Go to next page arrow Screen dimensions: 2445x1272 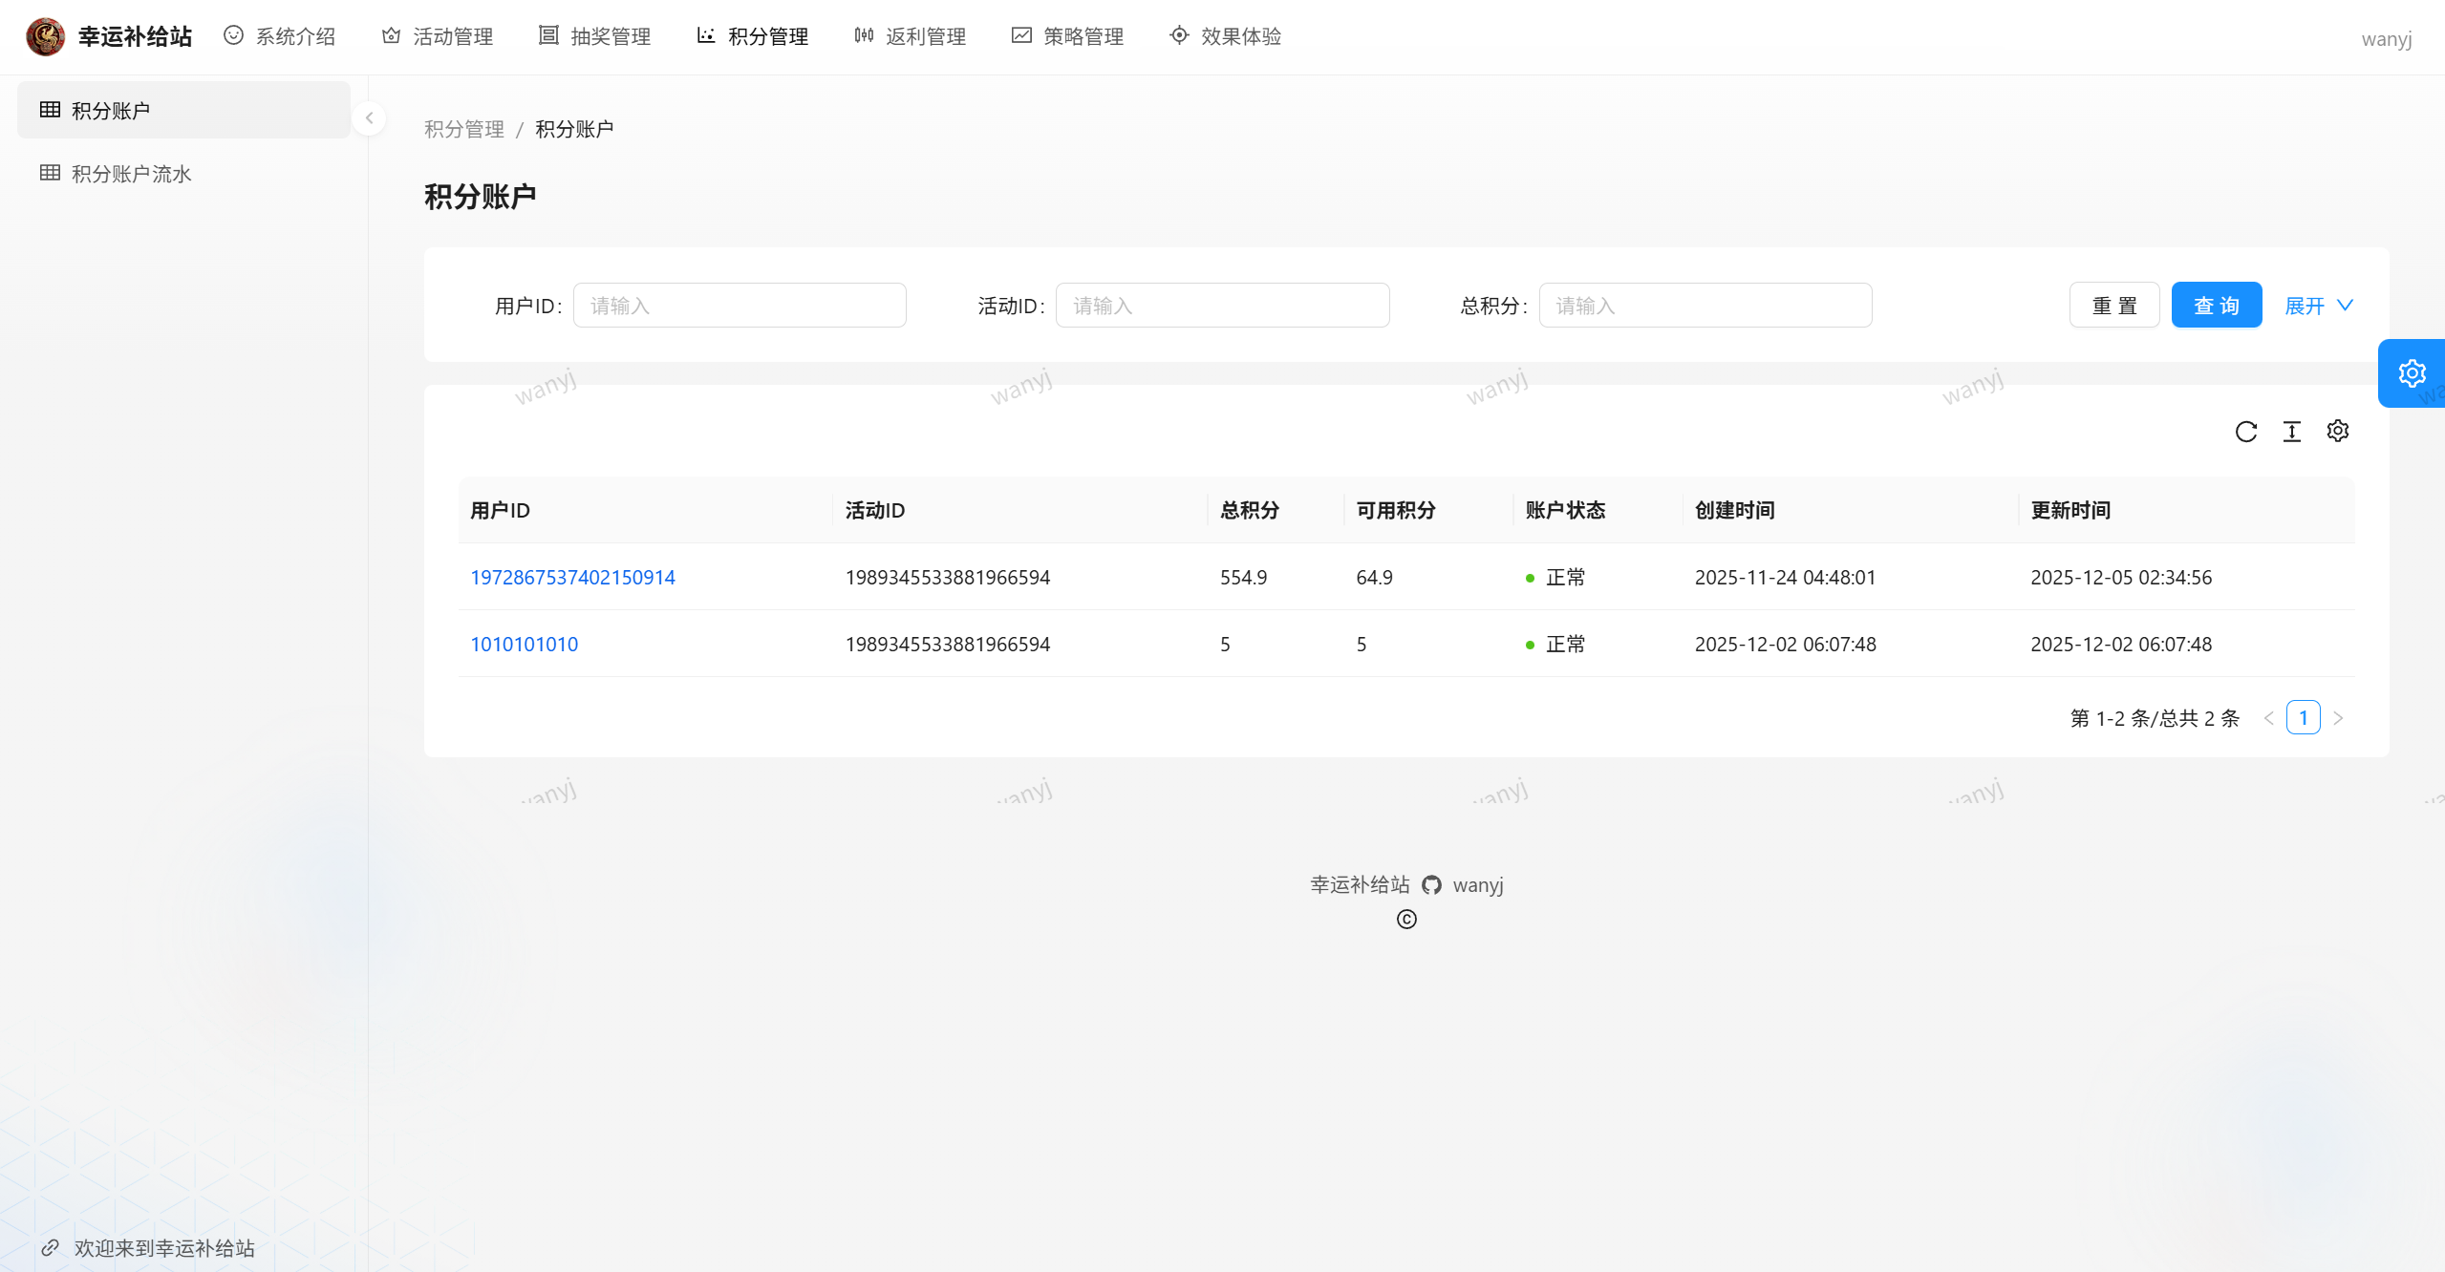[x=2338, y=718]
